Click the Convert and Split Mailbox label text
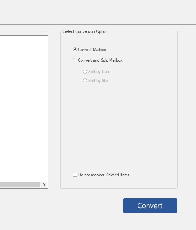196x230 pixels. pos(100,60)
